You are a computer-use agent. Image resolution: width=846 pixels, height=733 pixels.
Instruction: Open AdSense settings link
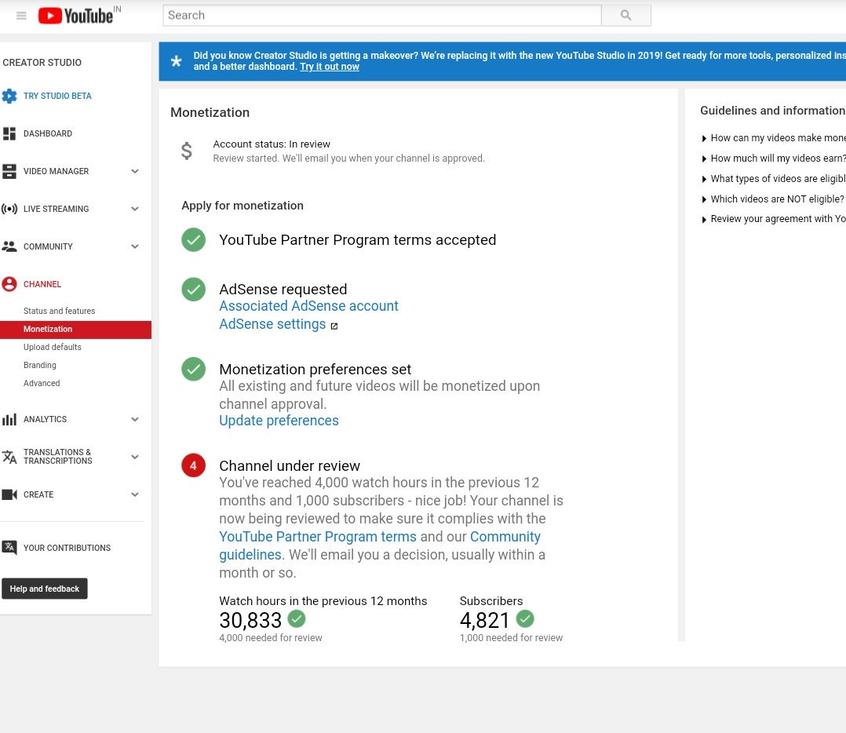point(272,324)
